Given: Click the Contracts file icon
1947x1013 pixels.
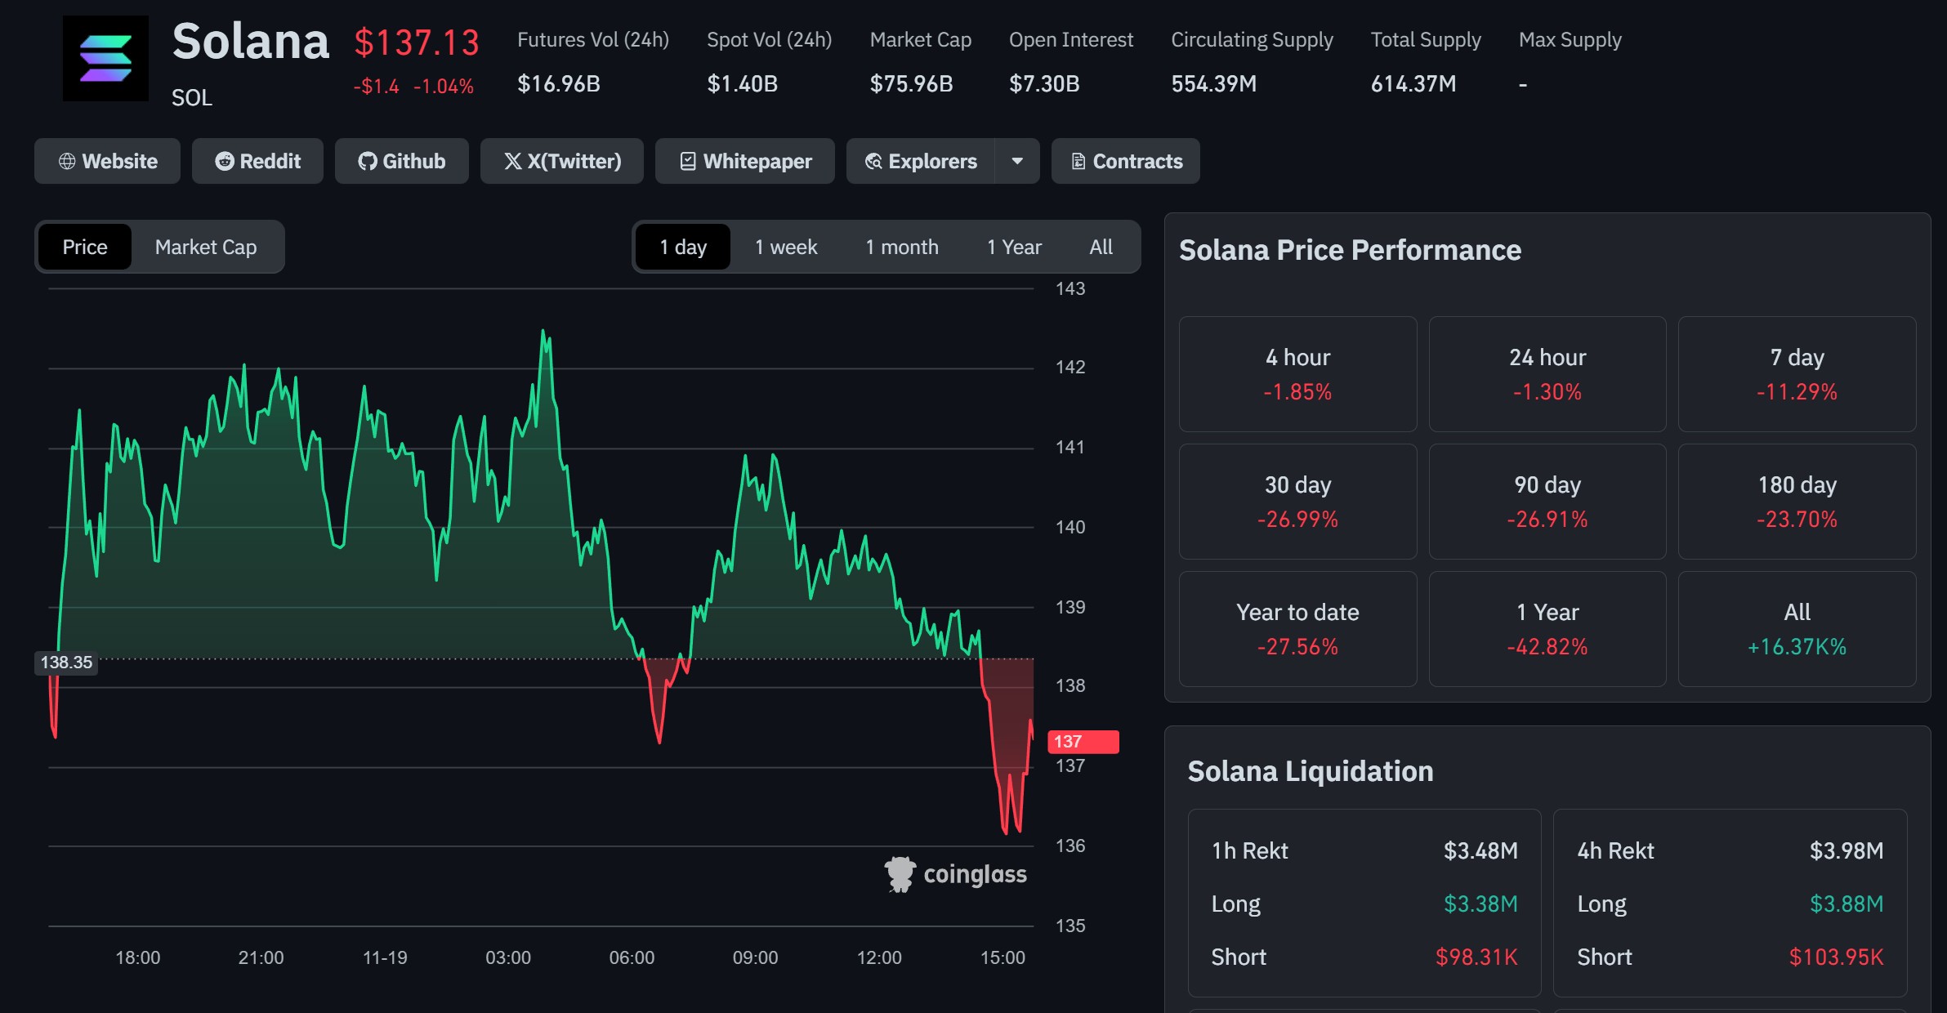Looking at the screenshot, I should click(1078, 162).
